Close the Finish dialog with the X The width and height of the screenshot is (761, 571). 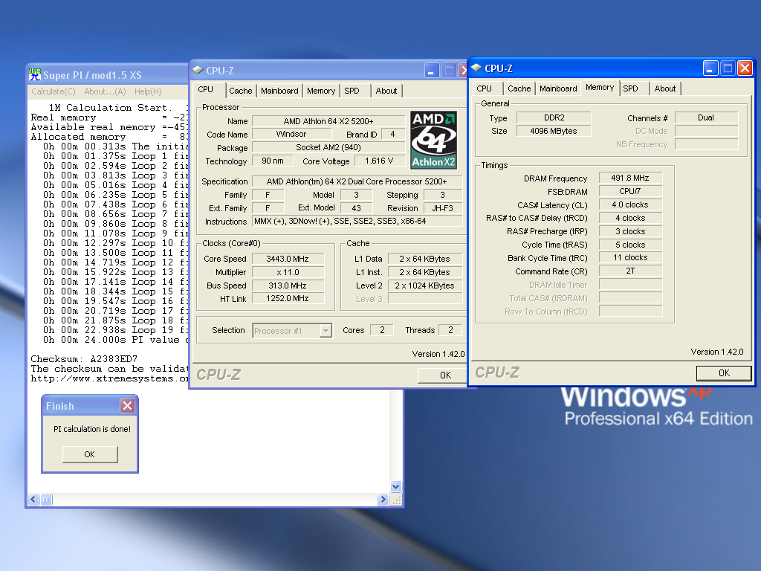tap(127, 405)
